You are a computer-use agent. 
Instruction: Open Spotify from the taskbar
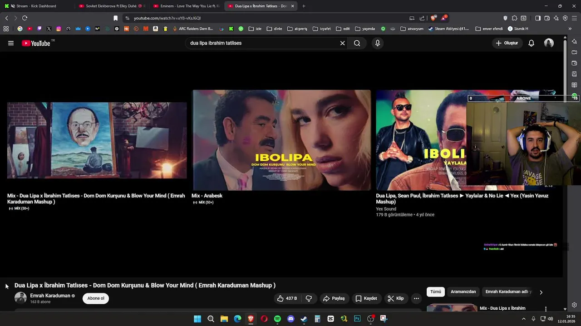pyautogui.click(x=277, y=319)
